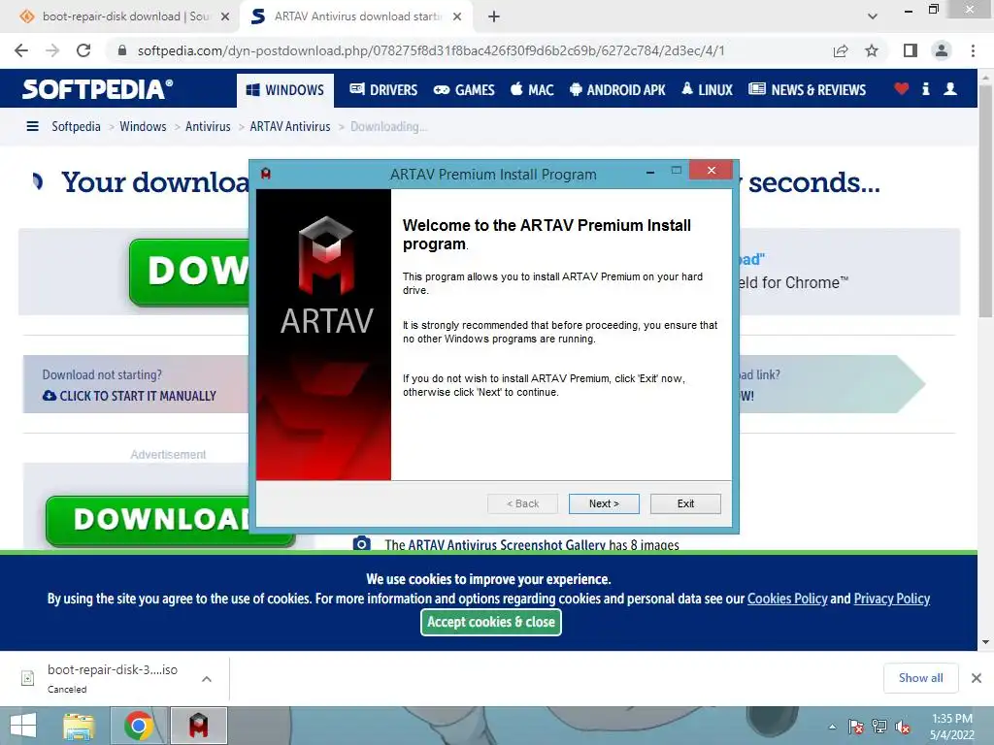The height and width of the screenshot is (745, 994).
Task: Click the info icon in Softpedia header
Action: pos(925,89)
